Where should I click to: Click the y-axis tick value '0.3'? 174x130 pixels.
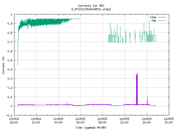10,79
